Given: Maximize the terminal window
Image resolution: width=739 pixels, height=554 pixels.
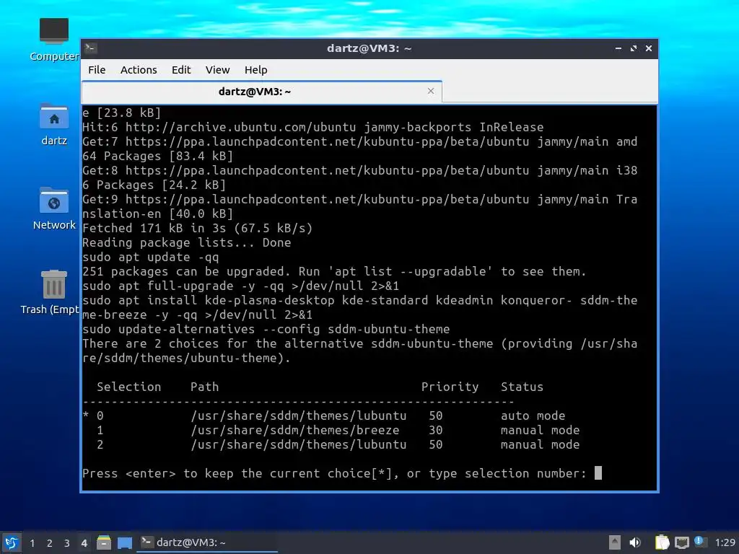Looking at the screenshot, I should [x=634, y=48].
